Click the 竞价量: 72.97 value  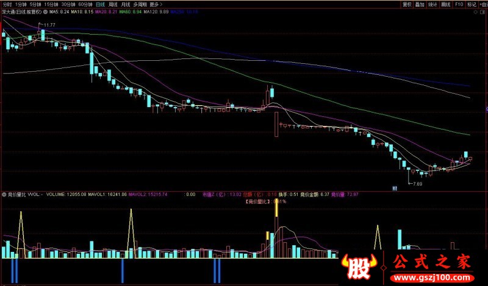(x=345, y=195)
